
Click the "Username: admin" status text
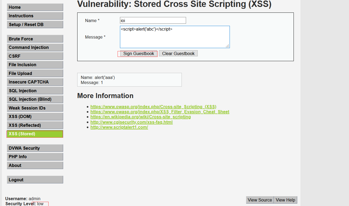click(x=23, y=199)
